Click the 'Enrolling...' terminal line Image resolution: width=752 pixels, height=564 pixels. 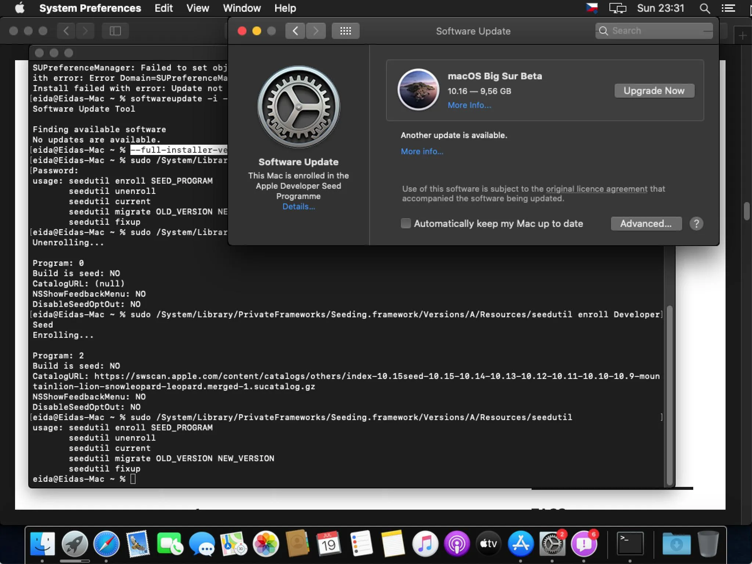[x=63, y=335]
